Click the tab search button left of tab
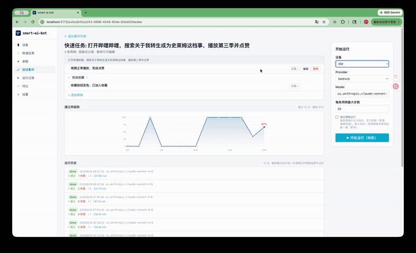This screenshot has height=253, width=416. pos(21,13)
